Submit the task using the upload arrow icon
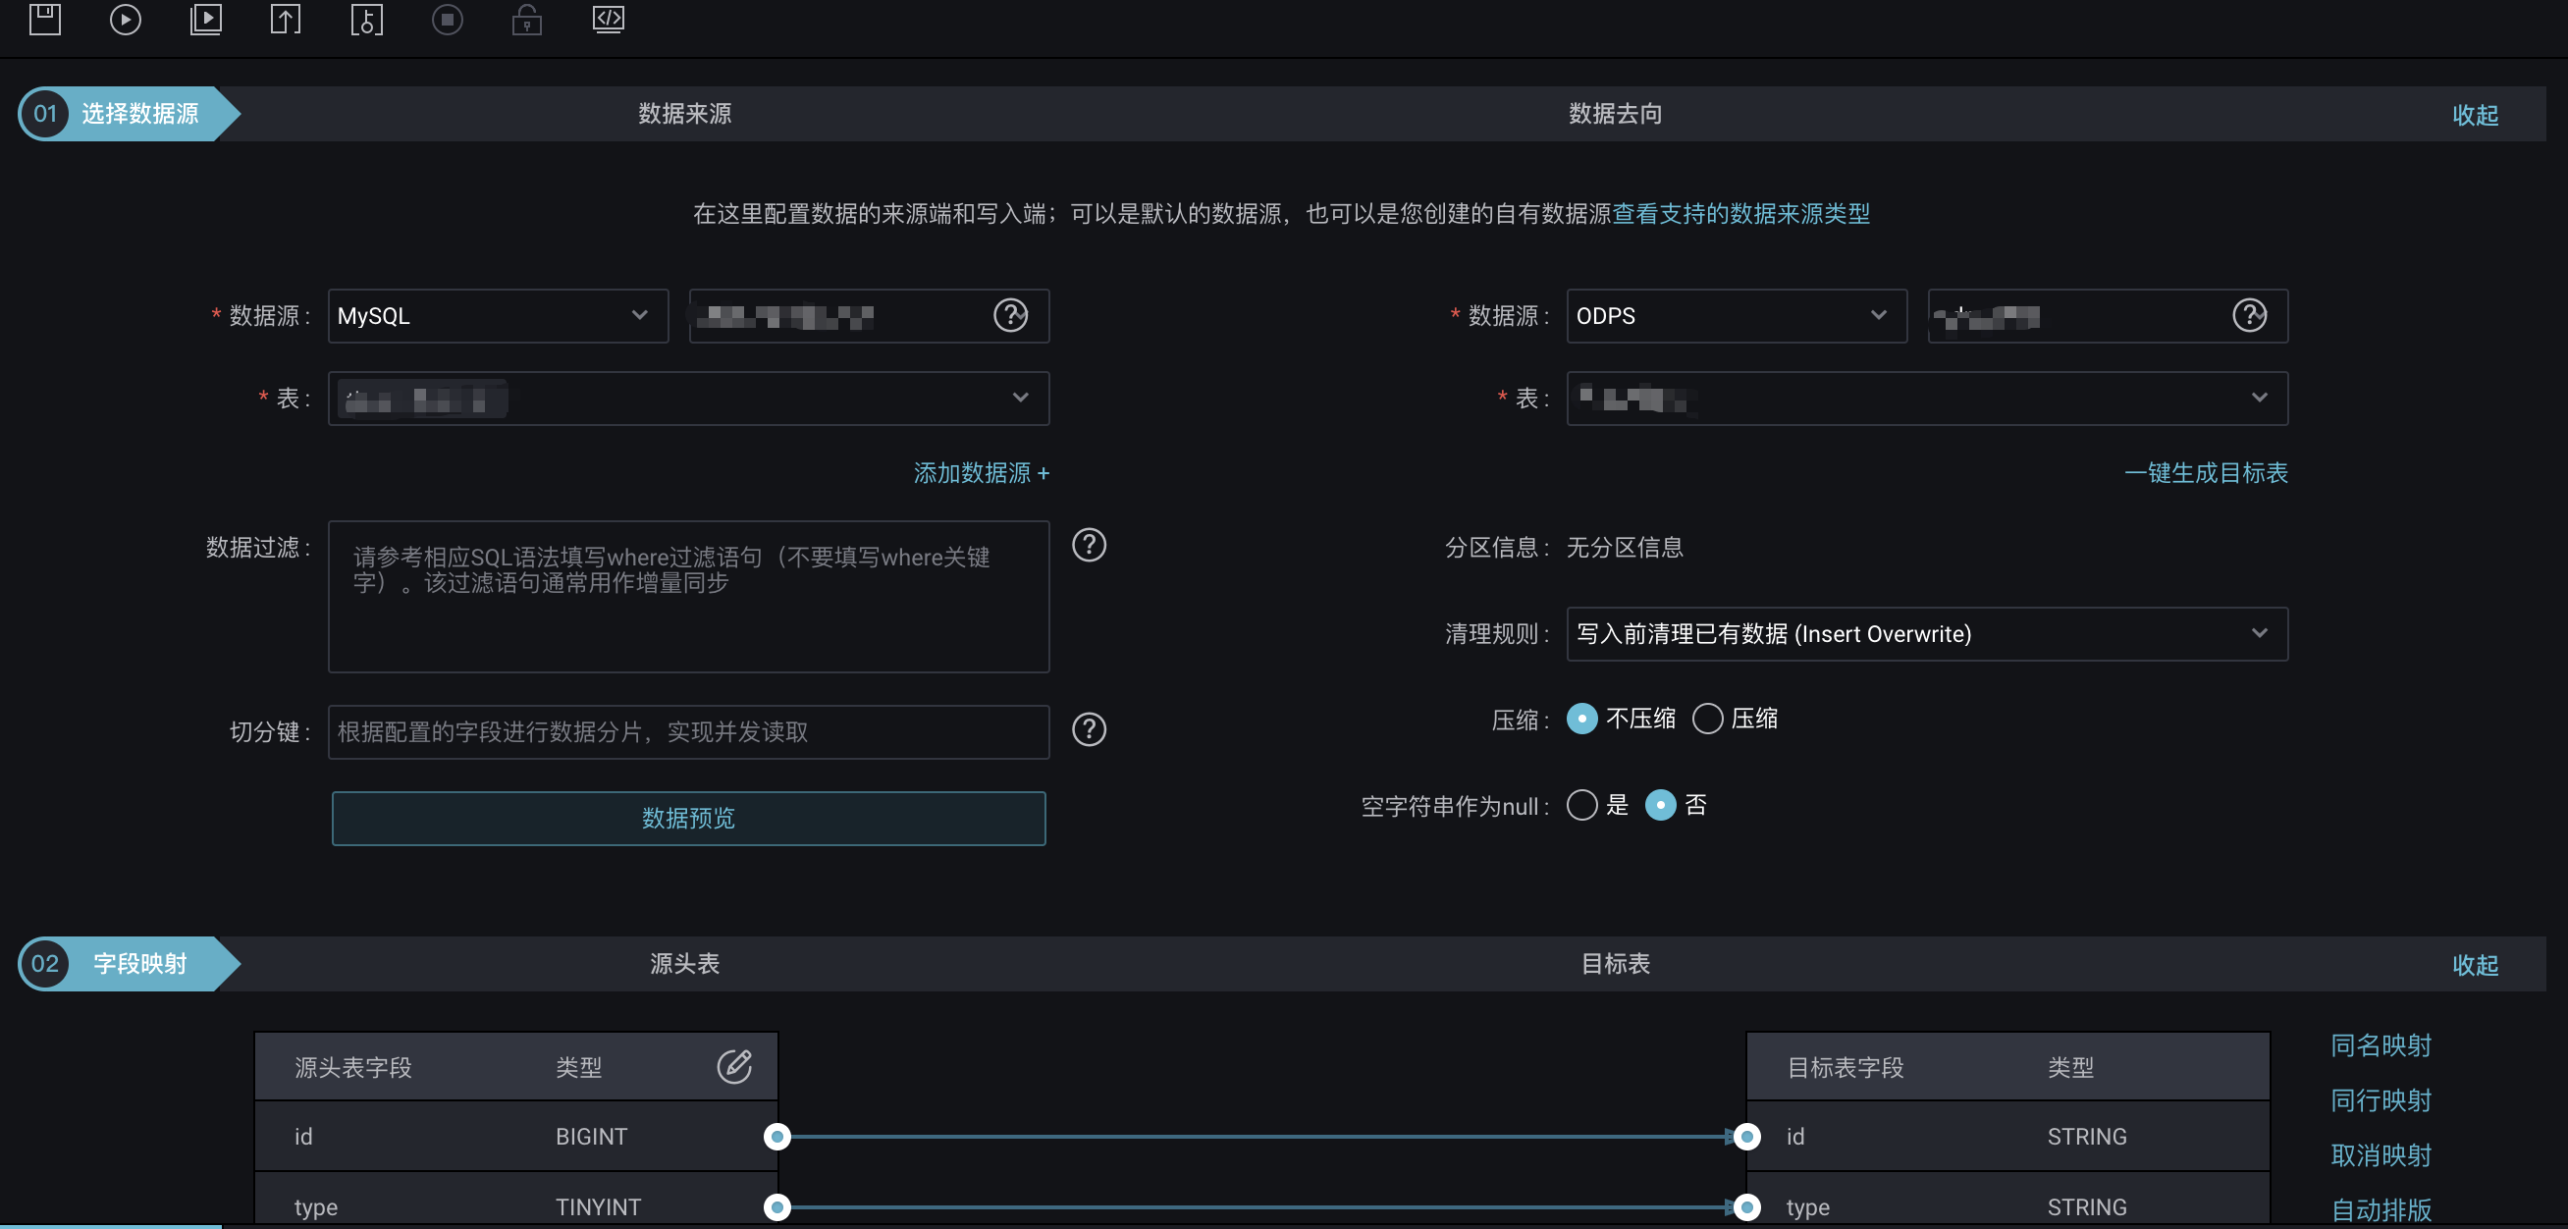 point(285,20)
